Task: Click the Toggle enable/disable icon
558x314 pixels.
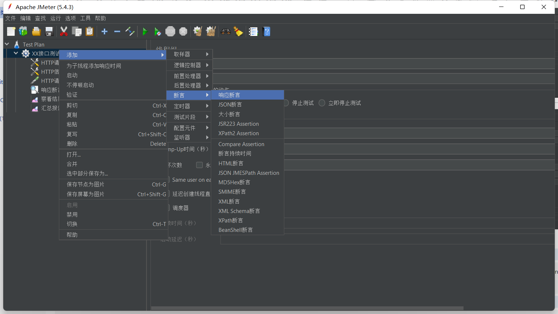Action: click(130, 32)
